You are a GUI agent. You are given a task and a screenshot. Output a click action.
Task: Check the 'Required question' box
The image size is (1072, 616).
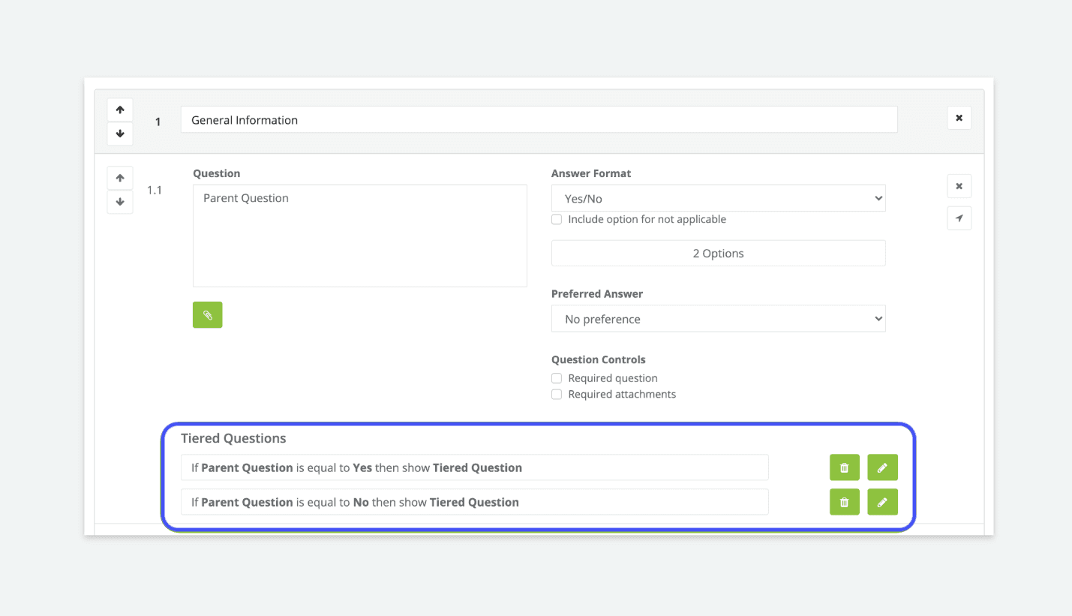pyautogui.click(x=557, y=378)
